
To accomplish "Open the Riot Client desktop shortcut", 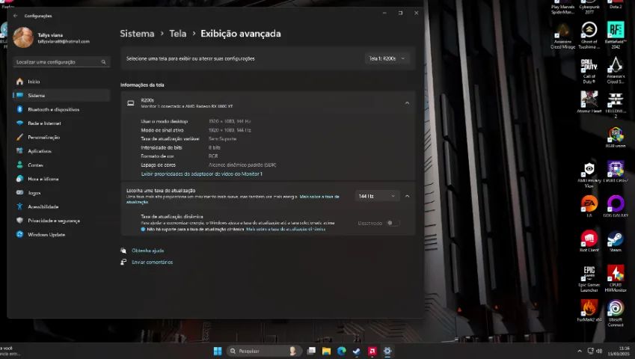I will [589, 242].
